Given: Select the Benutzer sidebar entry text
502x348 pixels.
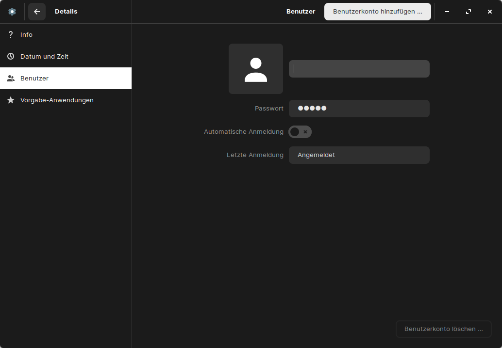Looking at the screenshot, I should (x=34, y=79).
